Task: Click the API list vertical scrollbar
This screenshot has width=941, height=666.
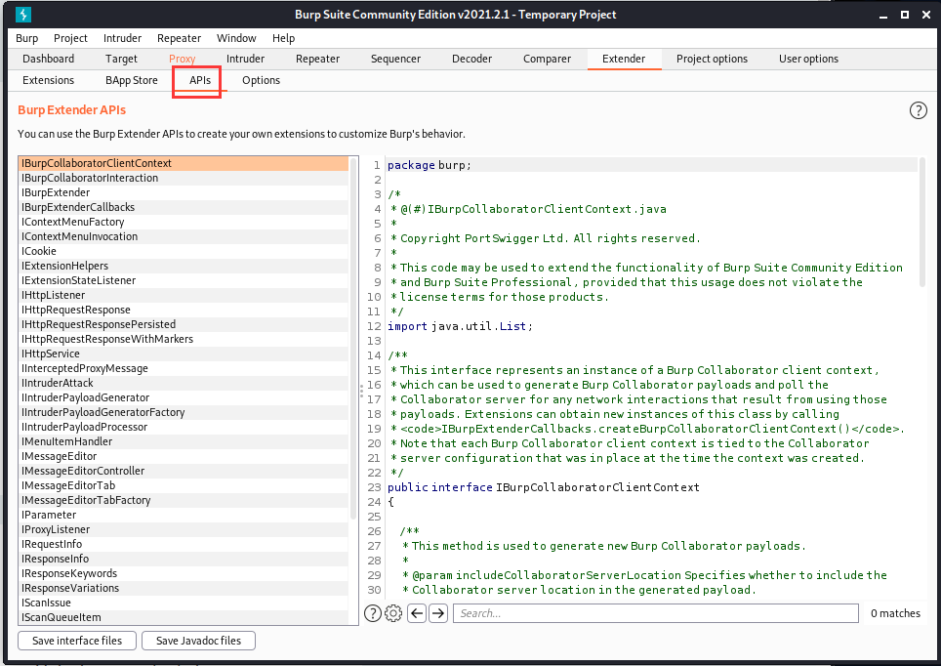Action: coord(353,339)
